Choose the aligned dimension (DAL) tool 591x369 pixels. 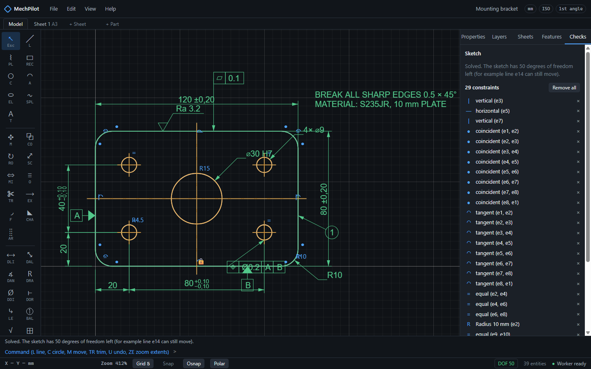(30, 257)
